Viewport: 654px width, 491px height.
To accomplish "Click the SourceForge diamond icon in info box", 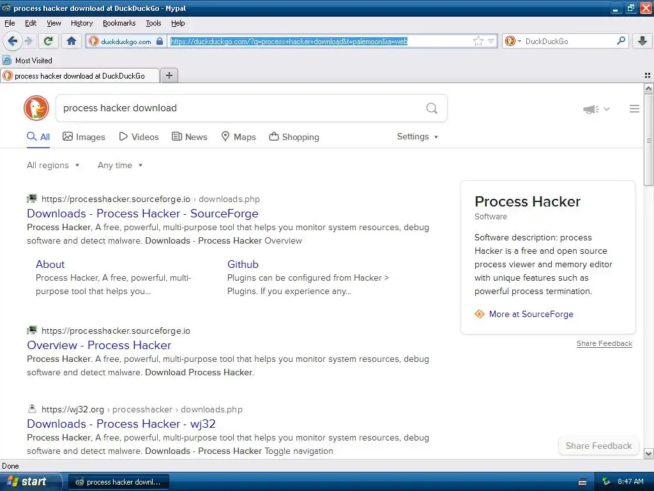I will coord(480,314).
